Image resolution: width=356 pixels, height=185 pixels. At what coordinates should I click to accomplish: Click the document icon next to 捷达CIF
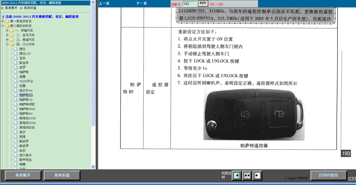coord(16,54)
